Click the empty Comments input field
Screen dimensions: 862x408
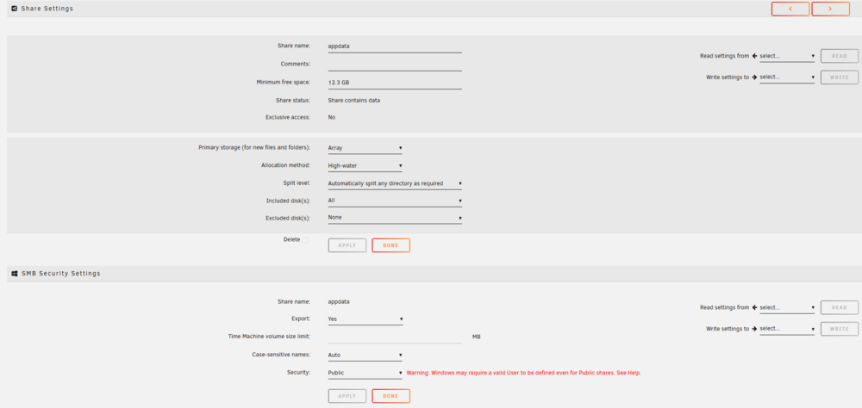(395, 65)
